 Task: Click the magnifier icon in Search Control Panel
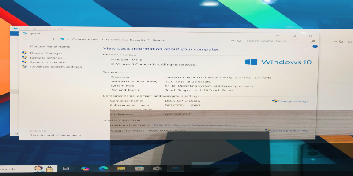(313, 41)
